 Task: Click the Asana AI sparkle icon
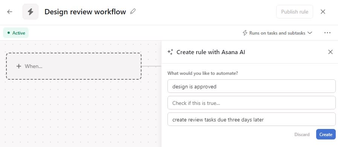click(x=170, y=52)
